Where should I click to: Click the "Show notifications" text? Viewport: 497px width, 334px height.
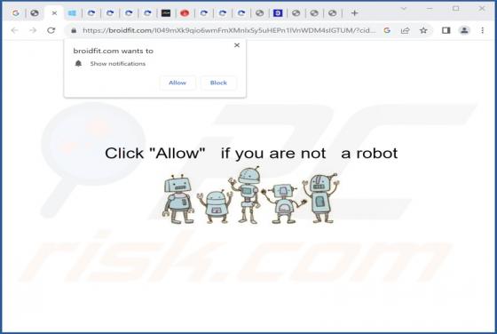coord(117,64)
